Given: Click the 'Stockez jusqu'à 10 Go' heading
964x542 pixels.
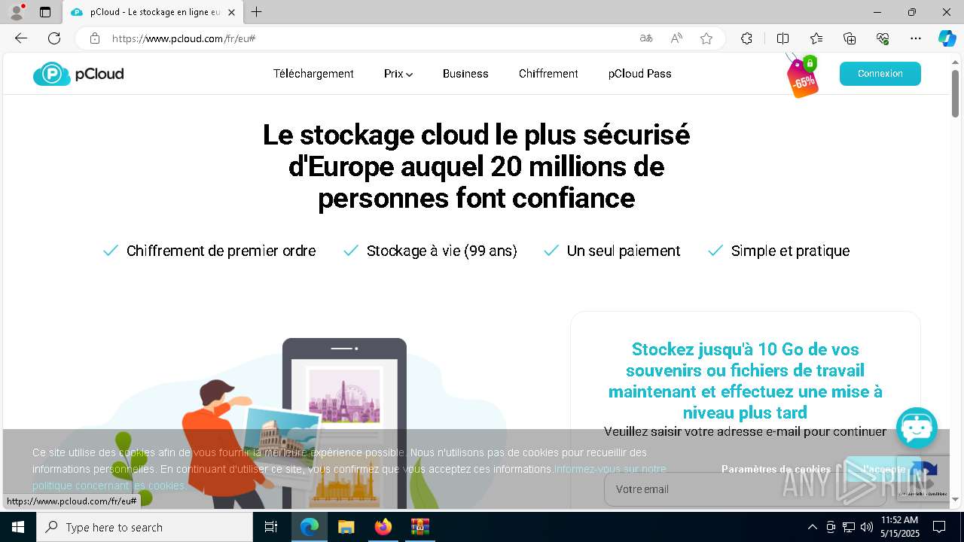Looking at the screenshot, I should point(745,381).
